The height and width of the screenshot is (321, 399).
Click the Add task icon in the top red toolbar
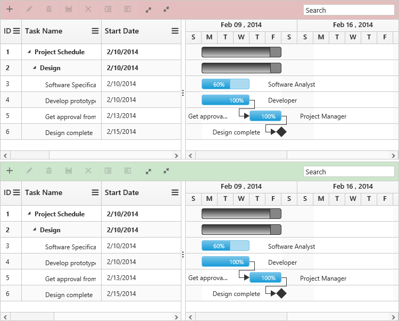click(x=10, y=10)
